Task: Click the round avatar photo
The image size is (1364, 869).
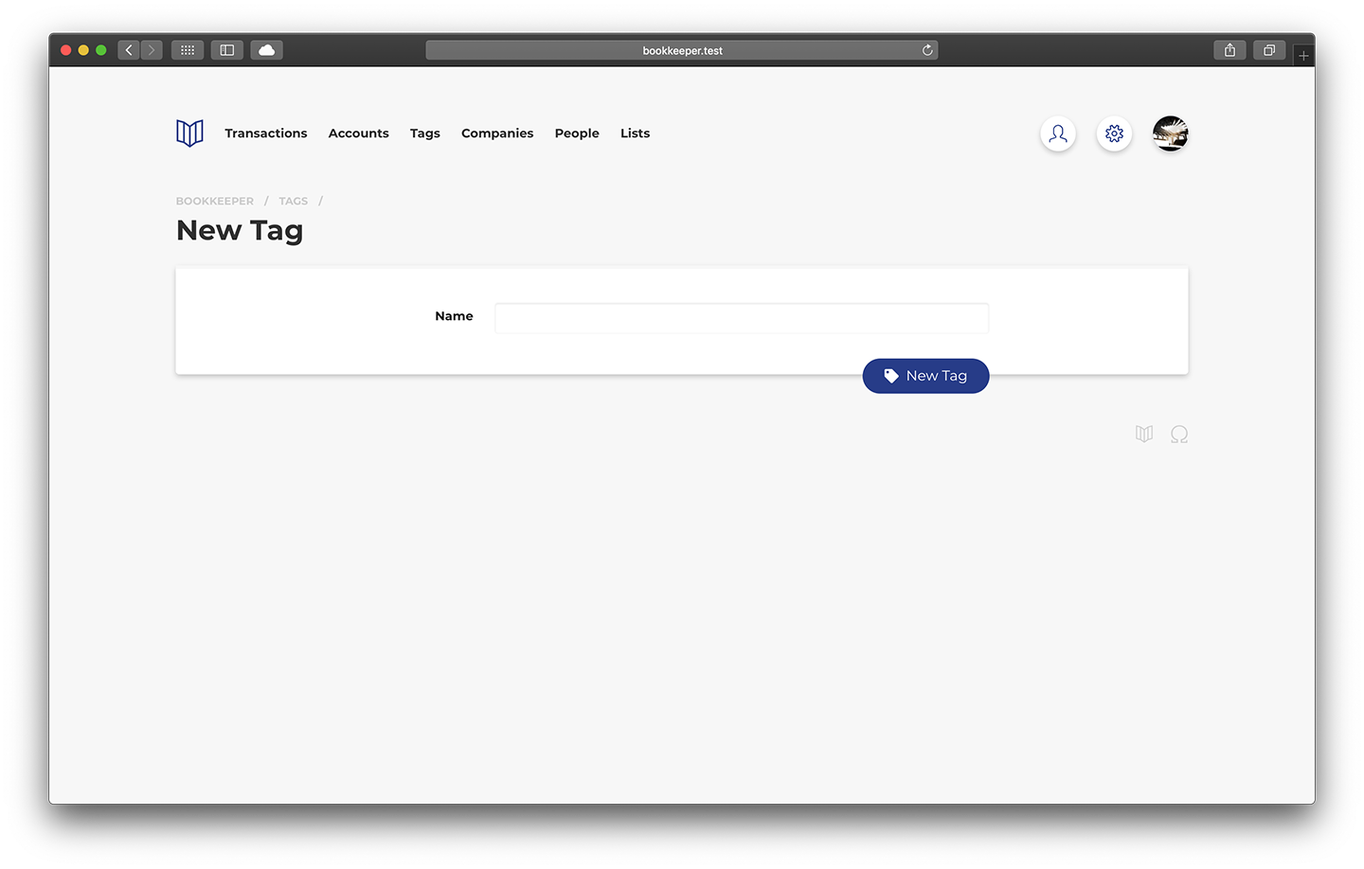Action: [1171, 133]
